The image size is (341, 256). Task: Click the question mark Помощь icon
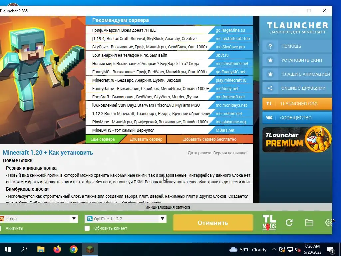pyautogui.click(x=270, y=46)
